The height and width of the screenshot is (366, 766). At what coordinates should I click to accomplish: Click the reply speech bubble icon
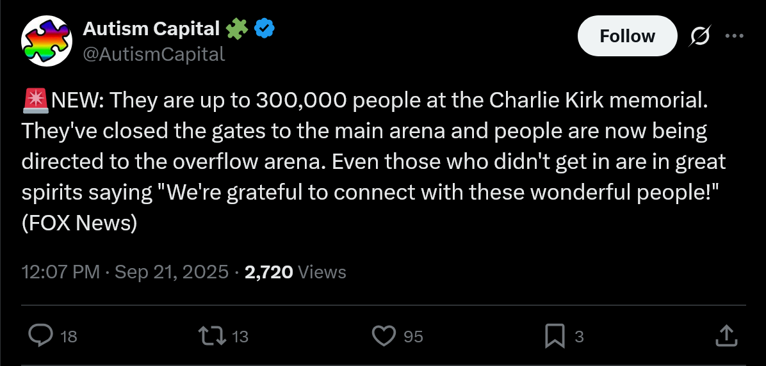click(40, 336)
